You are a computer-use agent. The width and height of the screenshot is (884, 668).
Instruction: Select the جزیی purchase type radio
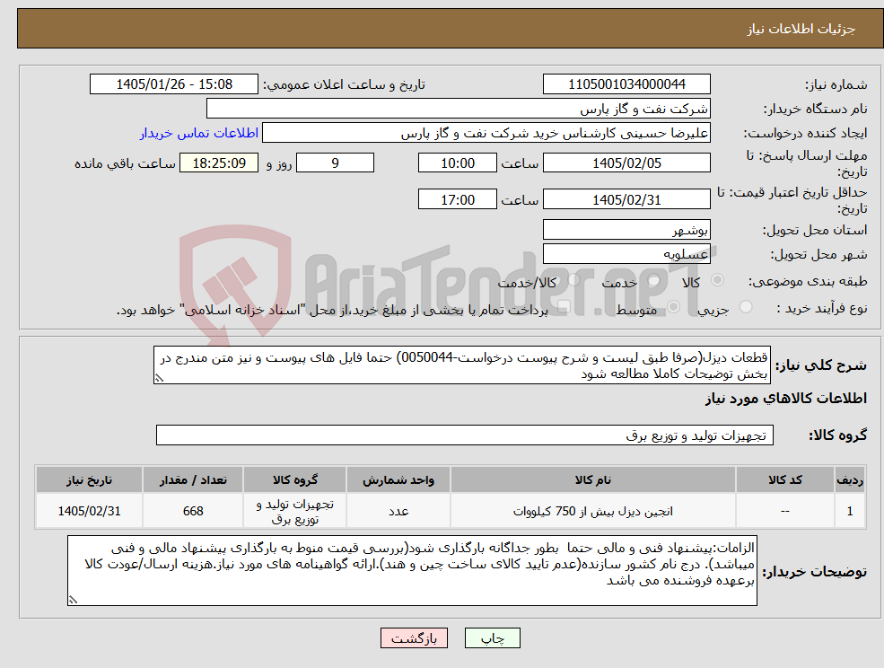[745, 307]
